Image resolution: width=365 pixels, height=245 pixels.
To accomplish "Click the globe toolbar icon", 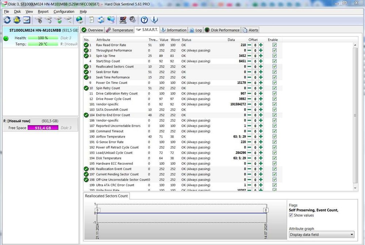I will (79, 20).
